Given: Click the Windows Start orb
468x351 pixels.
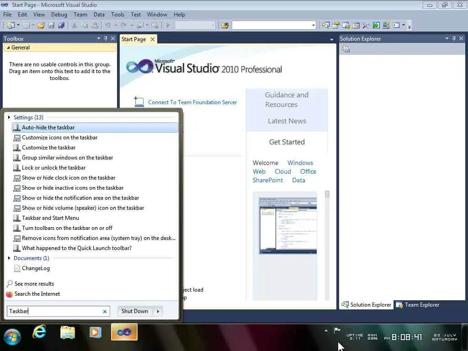Looking at the screenshot, I should (x=12, y=337).
